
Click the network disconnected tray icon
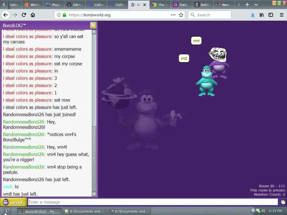click(x=263, y=211)
